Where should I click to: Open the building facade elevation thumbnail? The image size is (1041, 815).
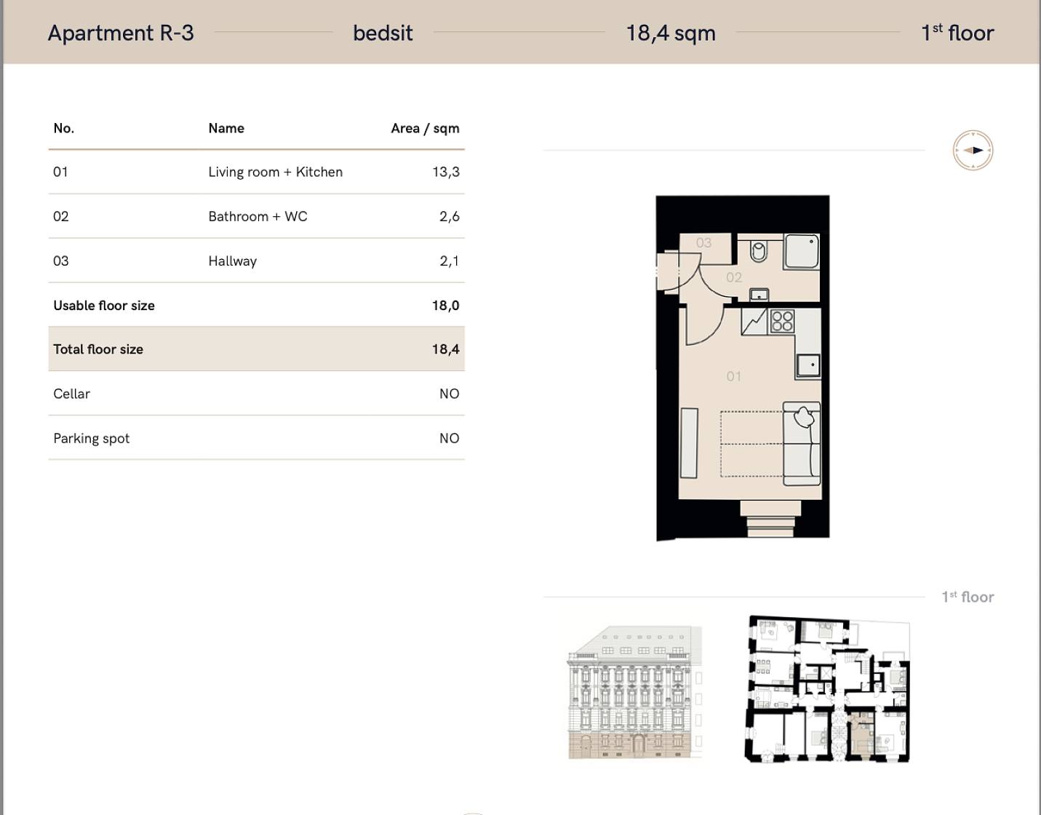click(634, 693)
